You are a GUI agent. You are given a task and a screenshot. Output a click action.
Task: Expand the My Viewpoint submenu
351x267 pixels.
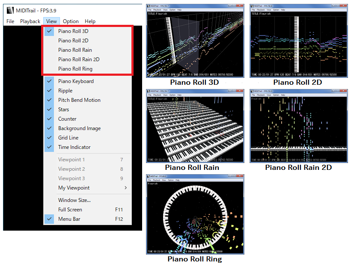click(x=88, y=188)
